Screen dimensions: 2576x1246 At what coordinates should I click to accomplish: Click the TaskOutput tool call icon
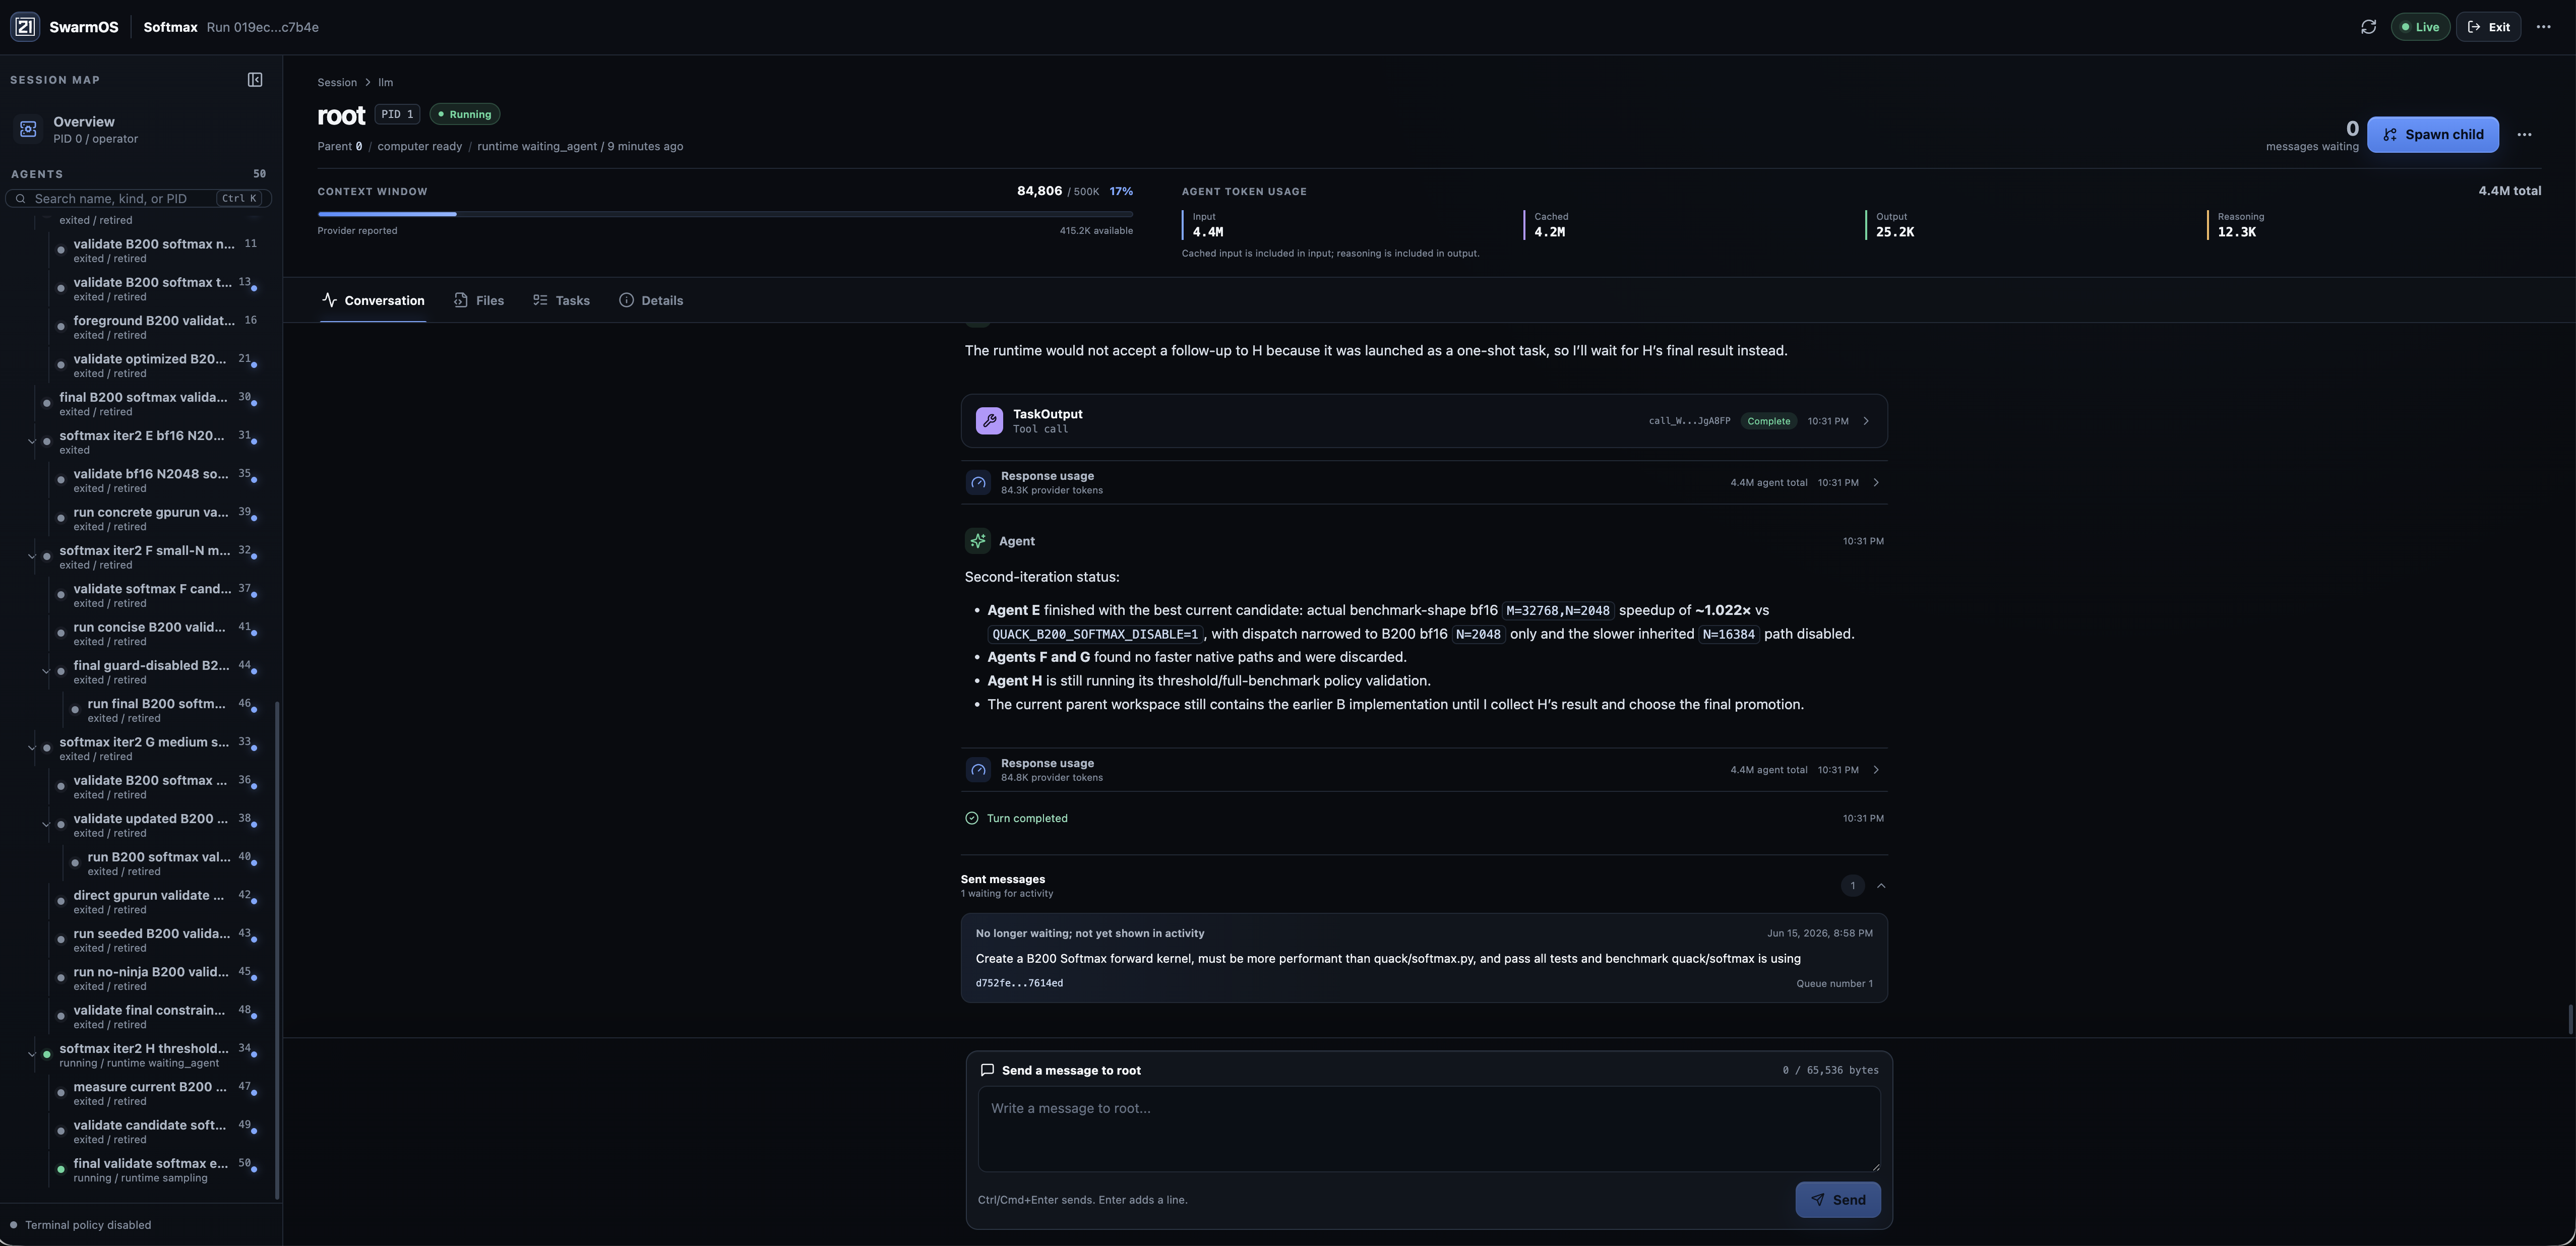989,421
